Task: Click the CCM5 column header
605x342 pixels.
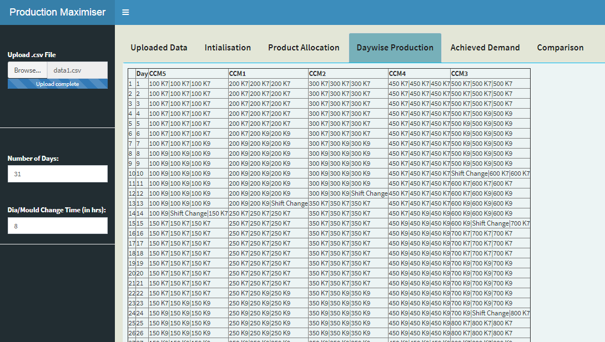Action: pos(158,74)
